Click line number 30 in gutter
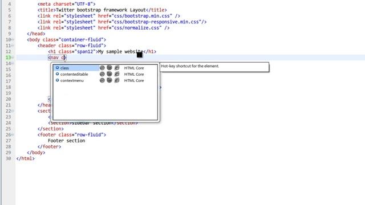The width and height of the screenshot is (365, 205). click(9, 158)
